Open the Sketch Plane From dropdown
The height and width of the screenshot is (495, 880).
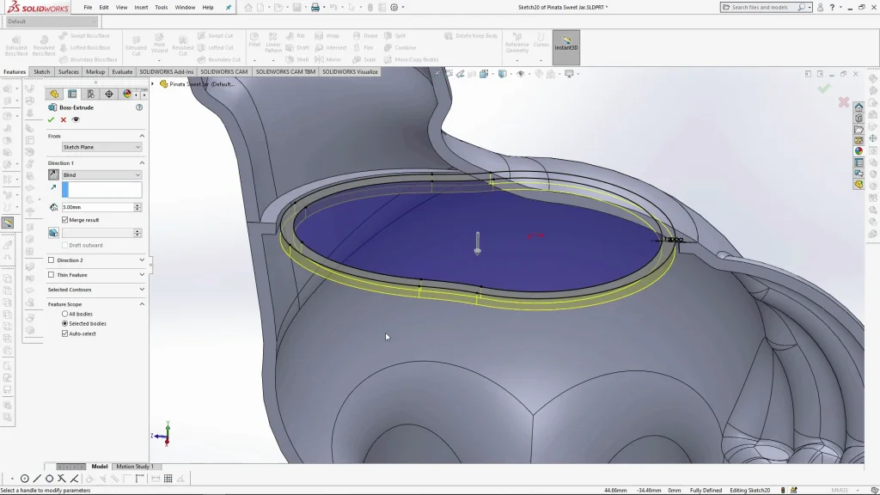coord(101,147)
